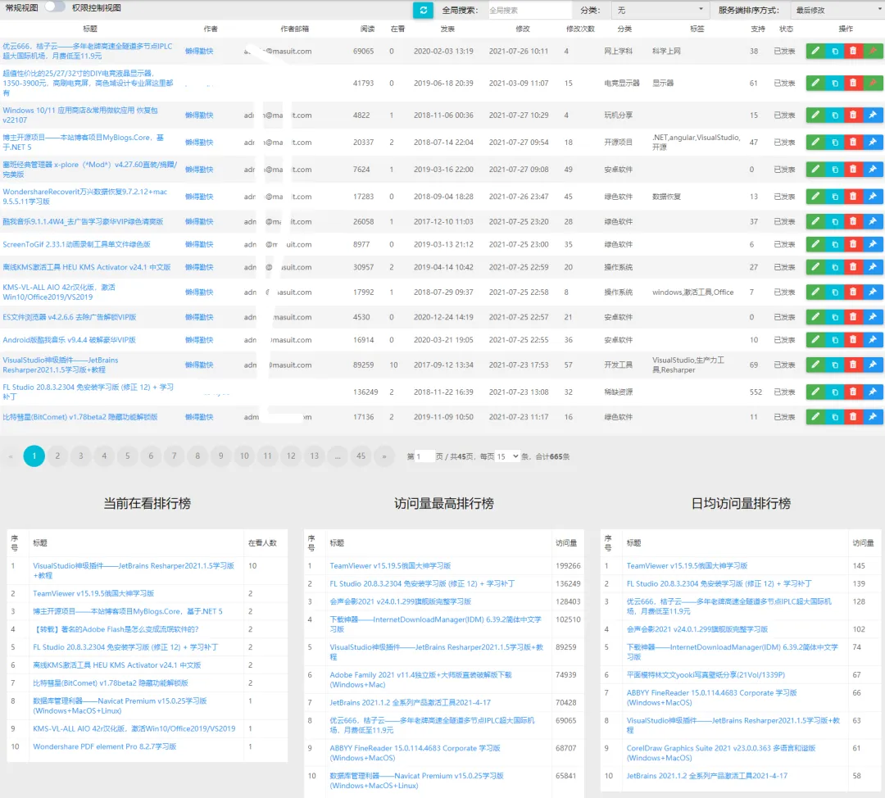Click copy icon for ScreenToGif post row
Screen dimensions: 885x798
pyautogui.click(x=834, y=244)
